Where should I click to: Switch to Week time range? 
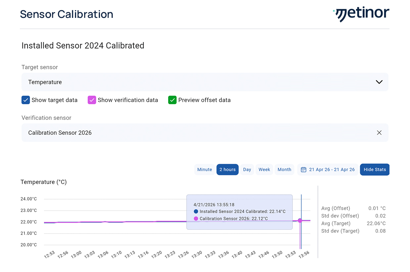coord(264,169)
